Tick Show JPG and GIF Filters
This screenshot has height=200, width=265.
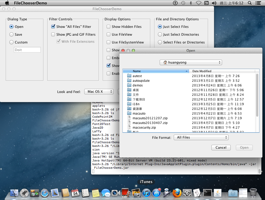pos(53,34)
